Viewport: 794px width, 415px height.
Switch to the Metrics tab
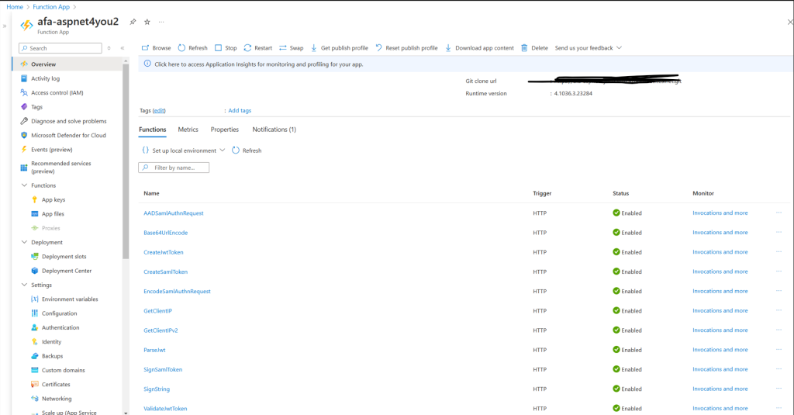coord(188,130)
